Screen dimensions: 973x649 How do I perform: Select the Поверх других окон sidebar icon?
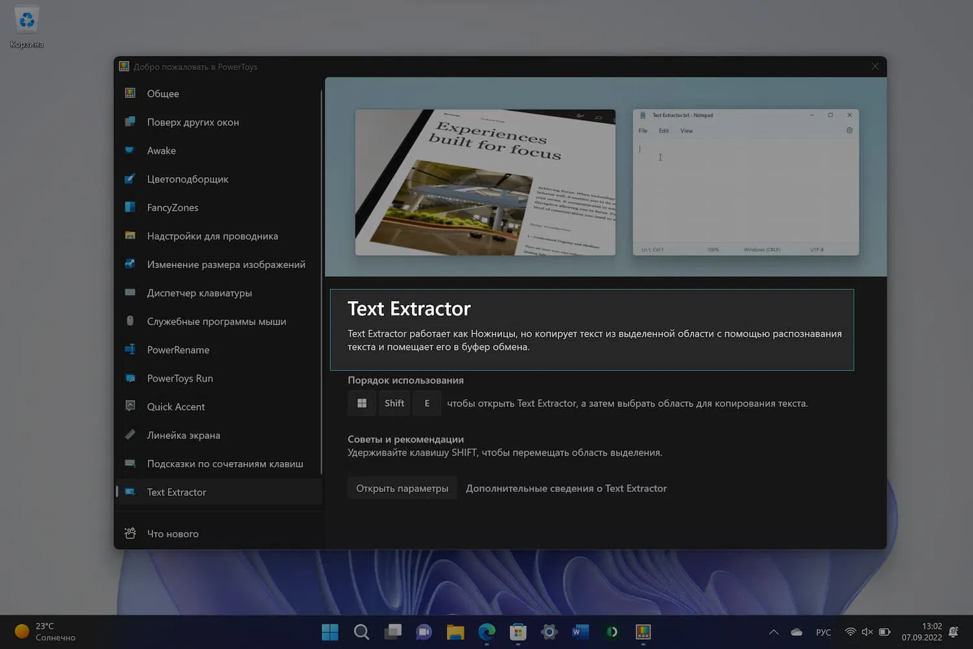pyautogui.click(x=130, y=122)
